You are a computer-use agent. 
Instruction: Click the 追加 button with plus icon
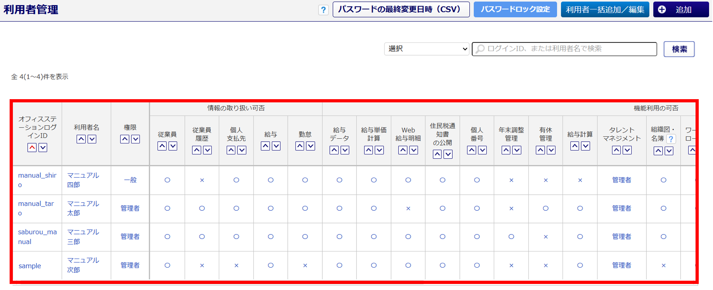[681, 10]
